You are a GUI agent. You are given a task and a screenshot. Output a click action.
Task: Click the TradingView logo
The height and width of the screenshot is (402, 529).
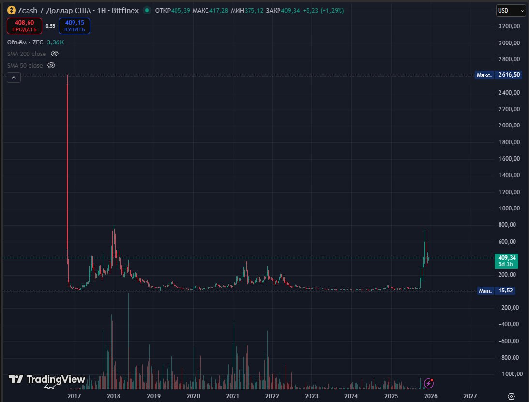pos(47,380)
